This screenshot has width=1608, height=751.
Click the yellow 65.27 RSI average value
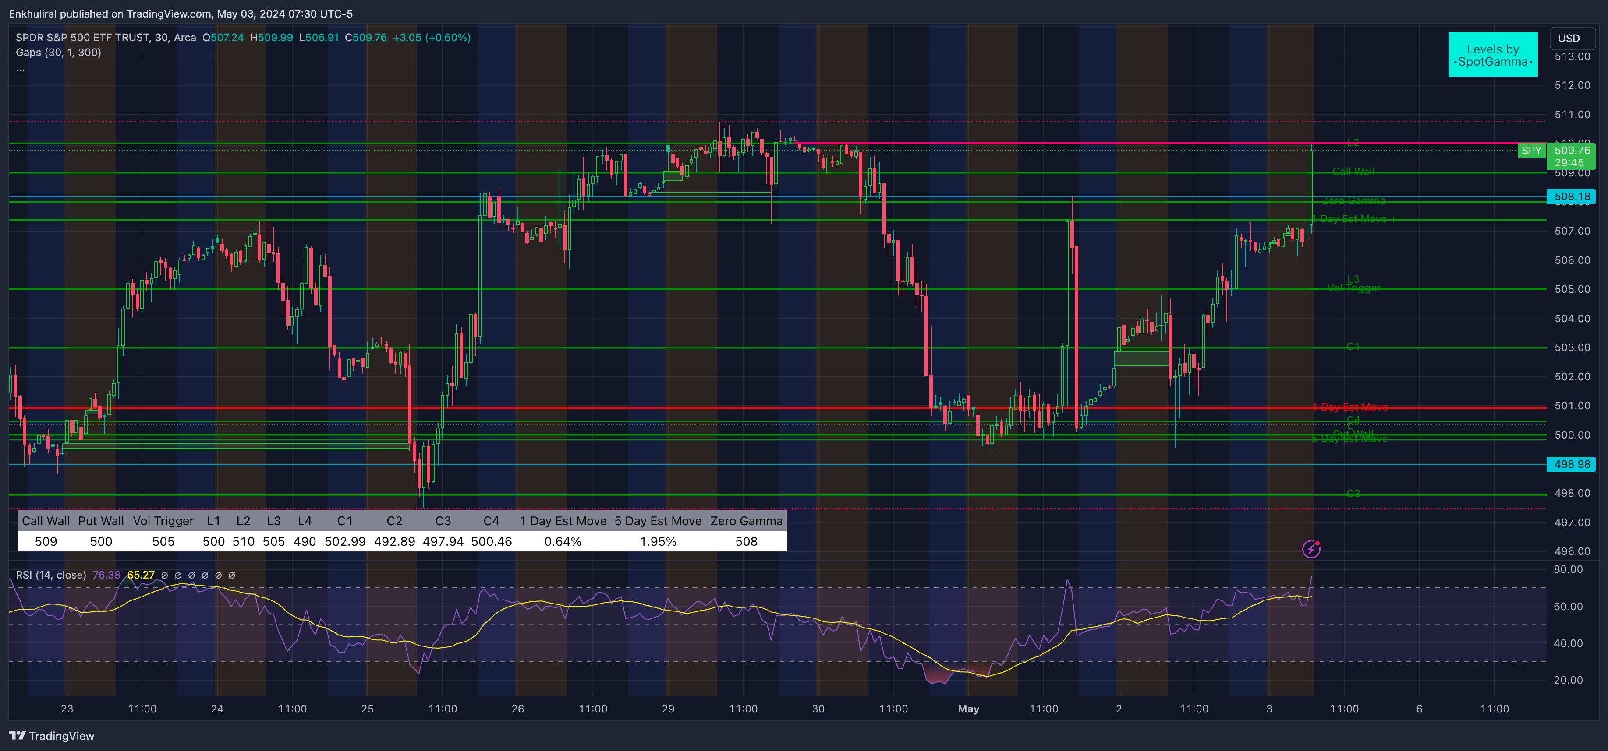coord(141,575)
